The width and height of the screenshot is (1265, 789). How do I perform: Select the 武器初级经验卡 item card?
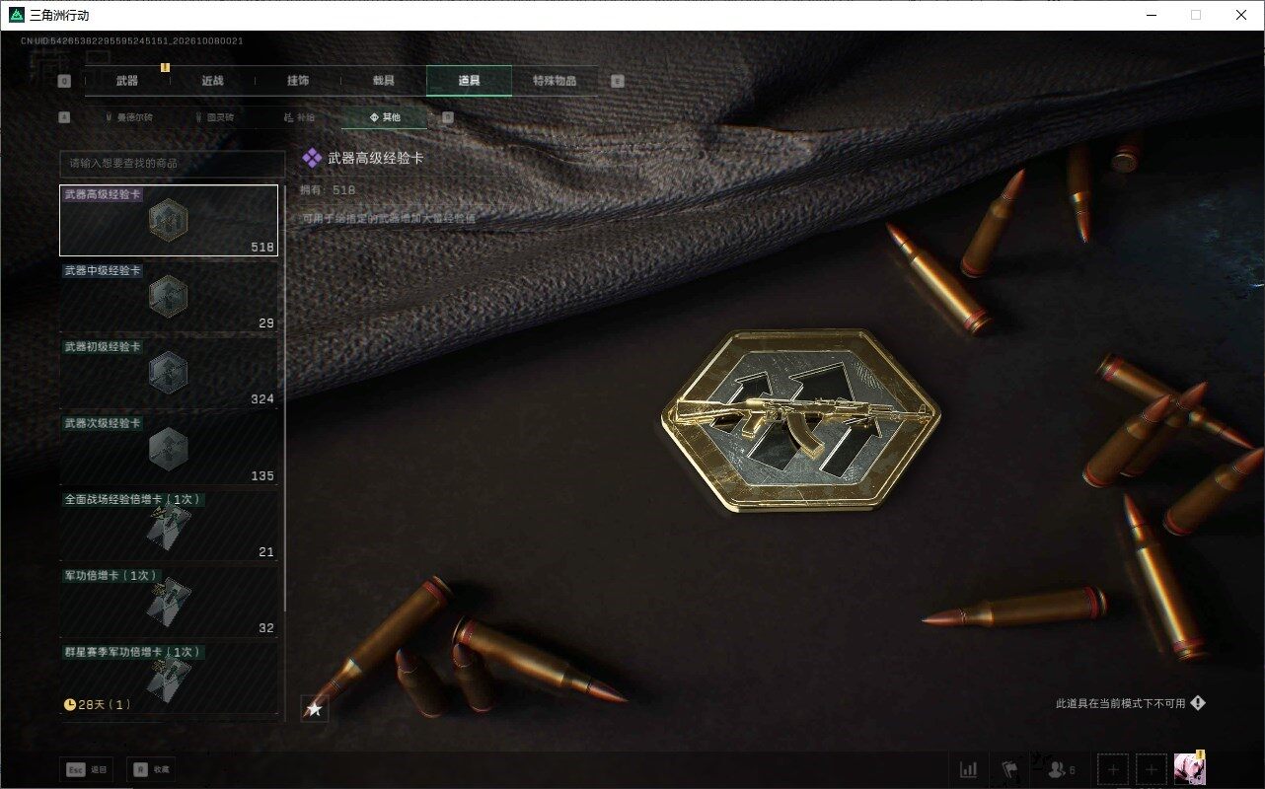169,373
